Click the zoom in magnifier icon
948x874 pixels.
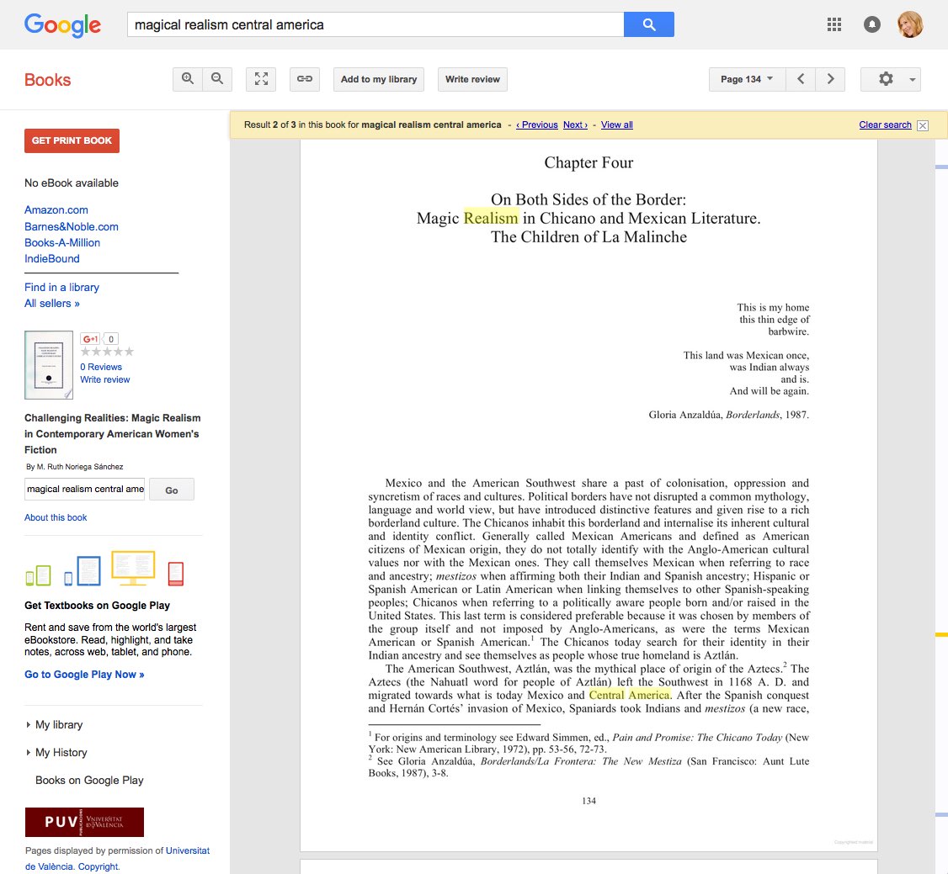188,79
